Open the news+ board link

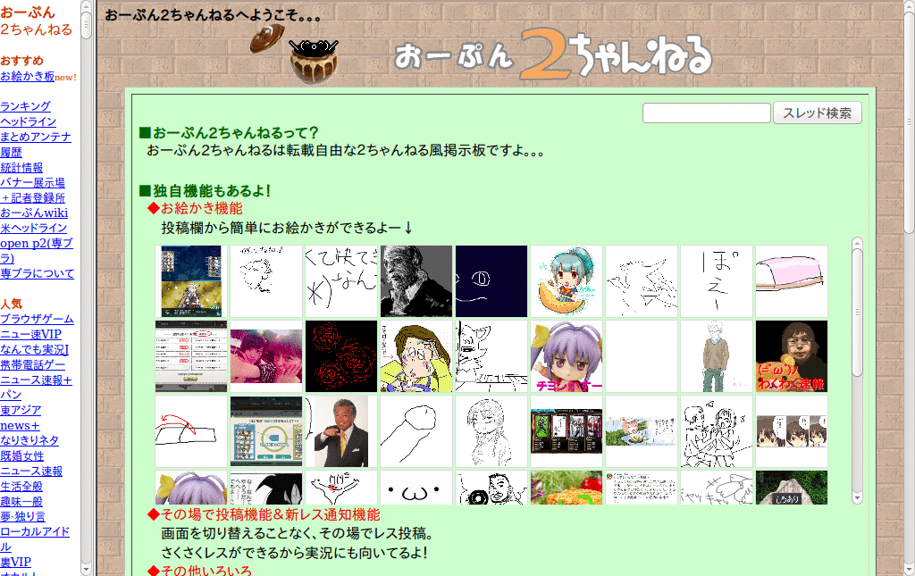[x=20, y=426]
